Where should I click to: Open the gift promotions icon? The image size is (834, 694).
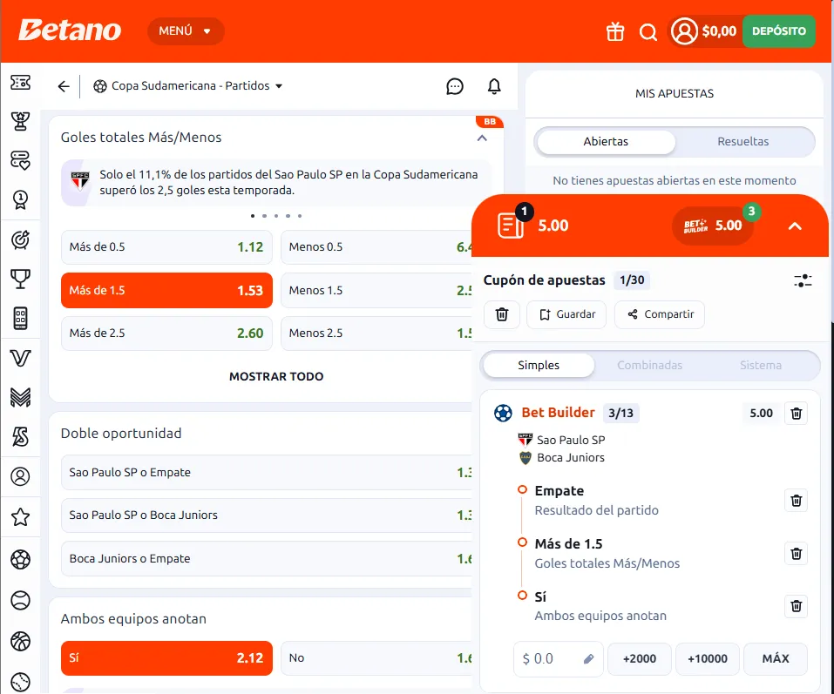click(x=615, y=32)
